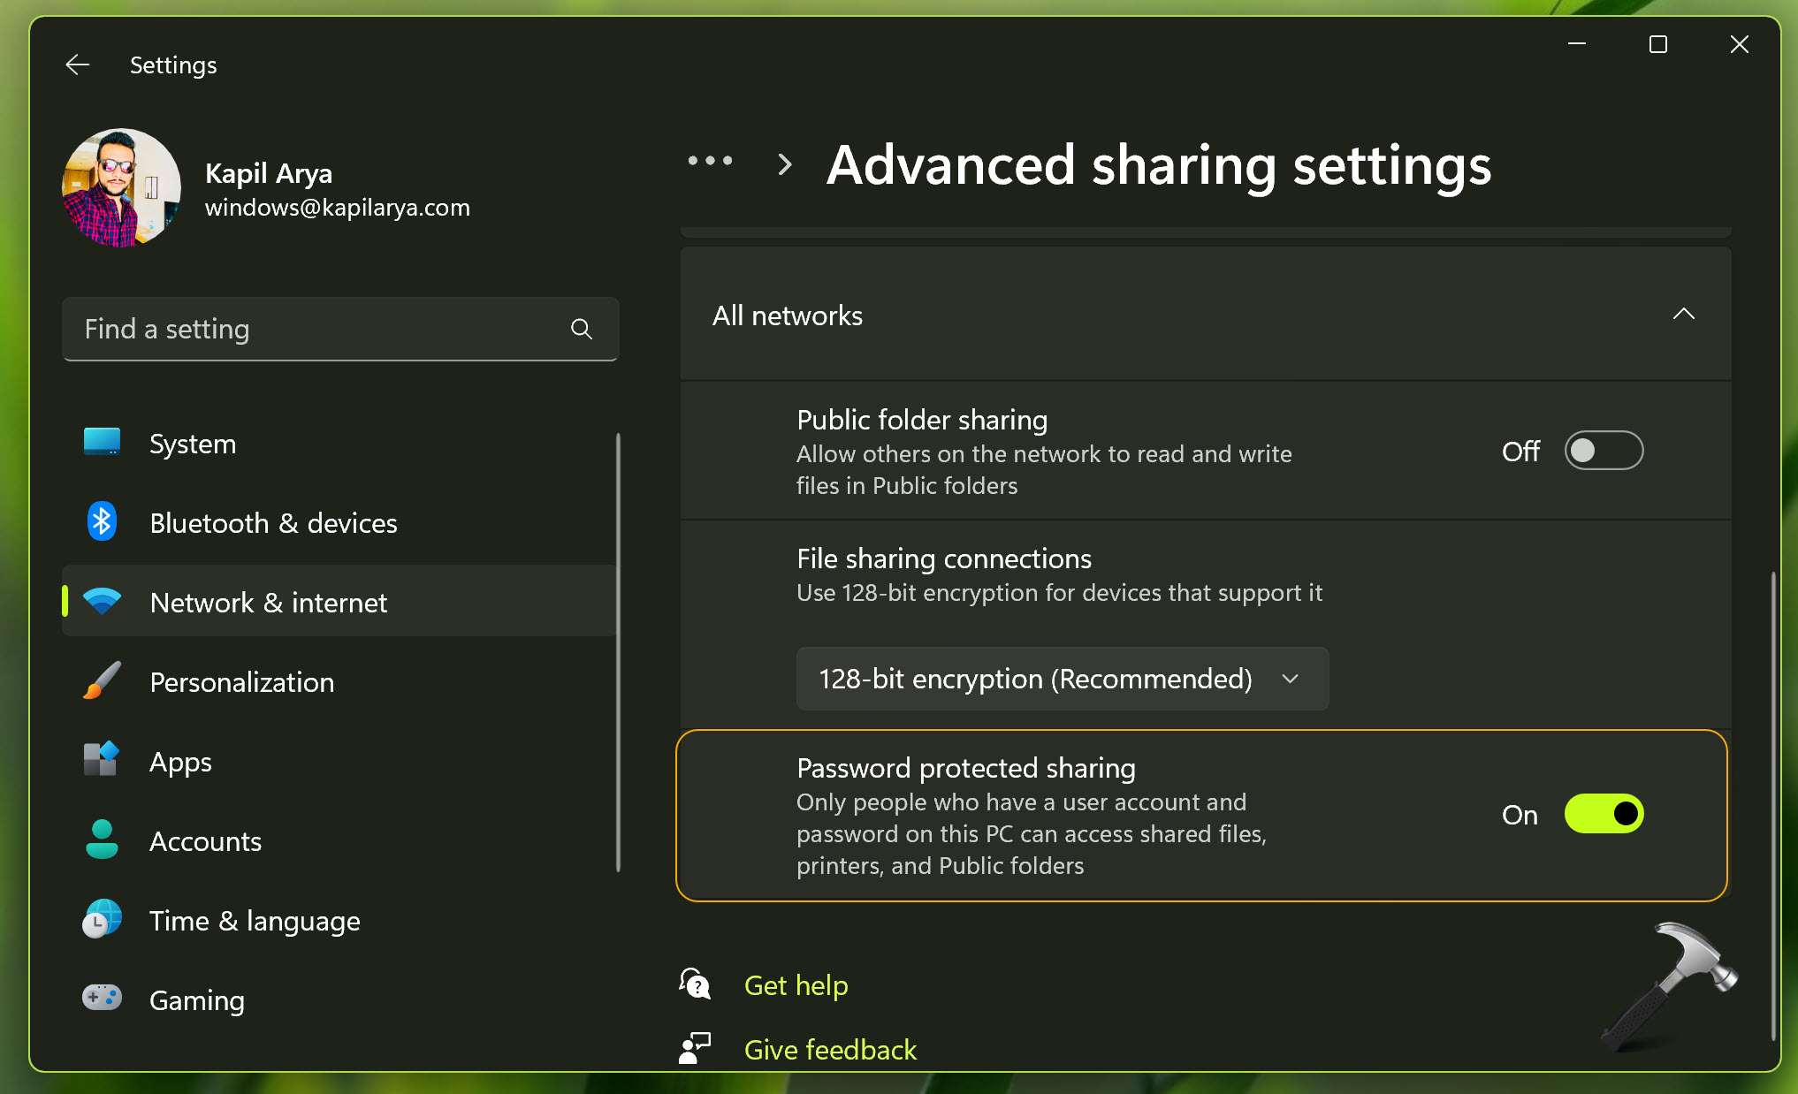The height and width of the screenshot is (1094, 1798).
Task: Click the Time & language globe icon
Action: [x=102, y=919]
